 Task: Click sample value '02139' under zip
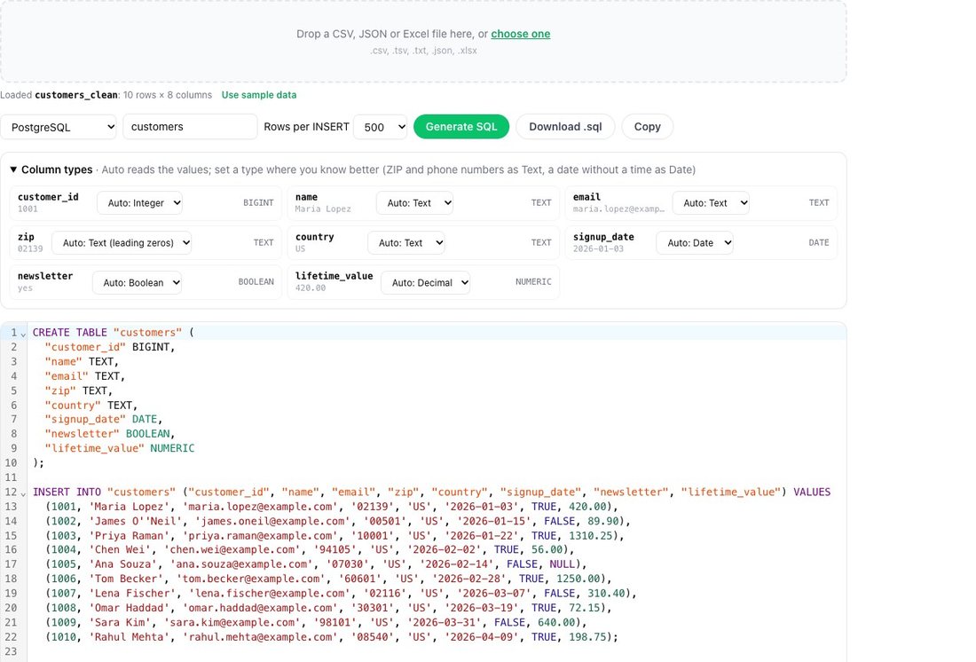point(30,249)
